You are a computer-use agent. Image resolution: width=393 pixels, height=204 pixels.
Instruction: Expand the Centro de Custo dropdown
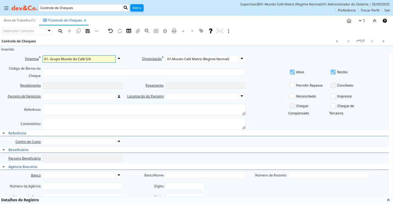119,142
